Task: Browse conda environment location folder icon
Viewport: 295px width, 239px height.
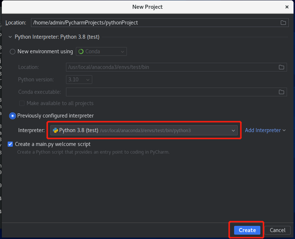Action: (281, 67)
